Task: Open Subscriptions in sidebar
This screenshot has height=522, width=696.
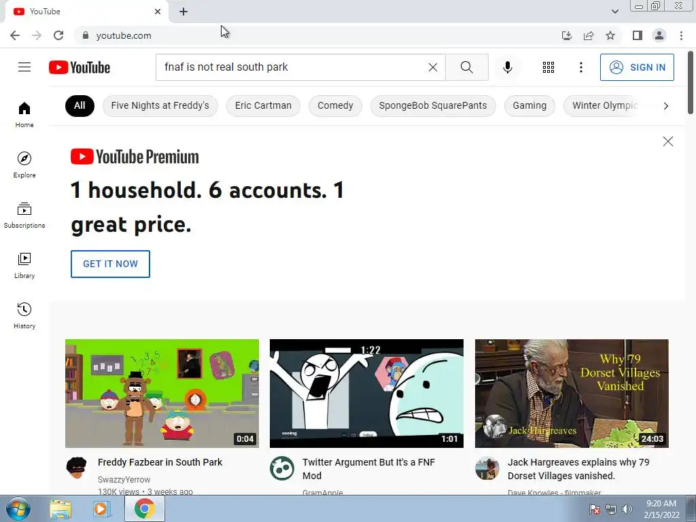Action: [24, 215]
